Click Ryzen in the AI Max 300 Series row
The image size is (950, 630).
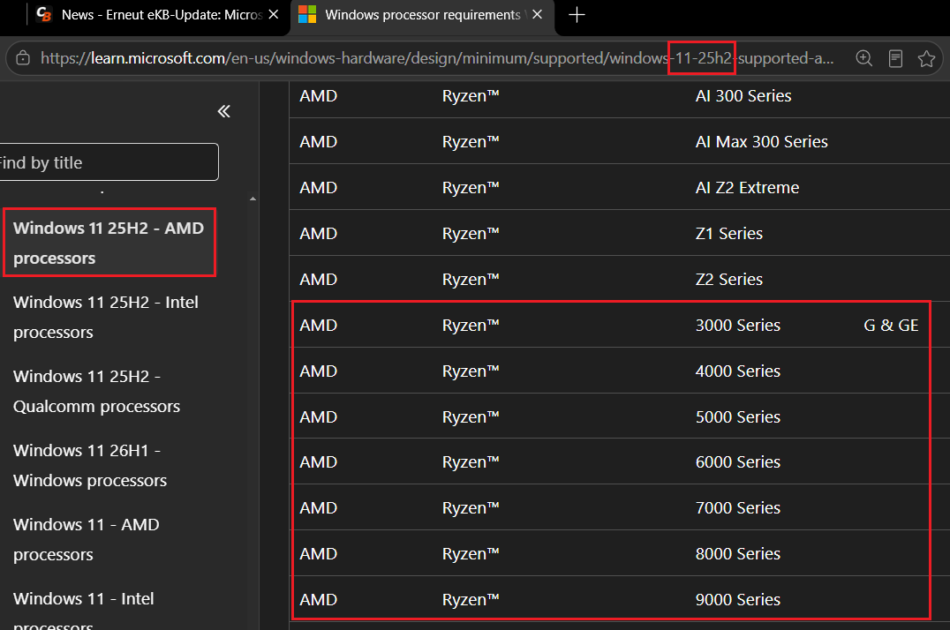pos(471,142)
